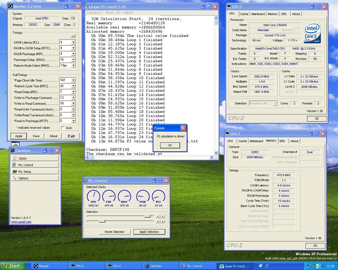Viewport: 338px width, 270px height.
Task: Switch to PLL Control from the taskbar
Action: [198, 266]
